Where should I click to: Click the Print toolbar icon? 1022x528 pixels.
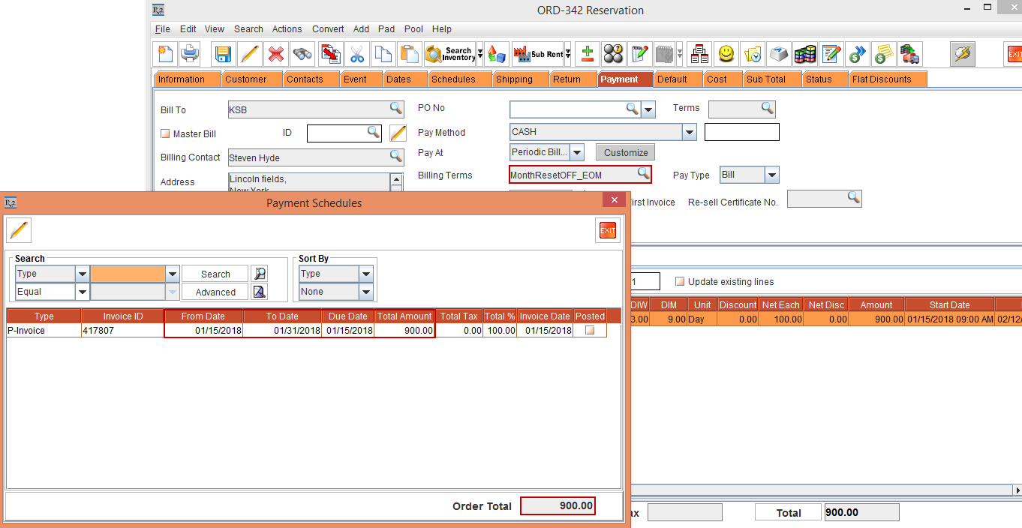pos(191,54)
